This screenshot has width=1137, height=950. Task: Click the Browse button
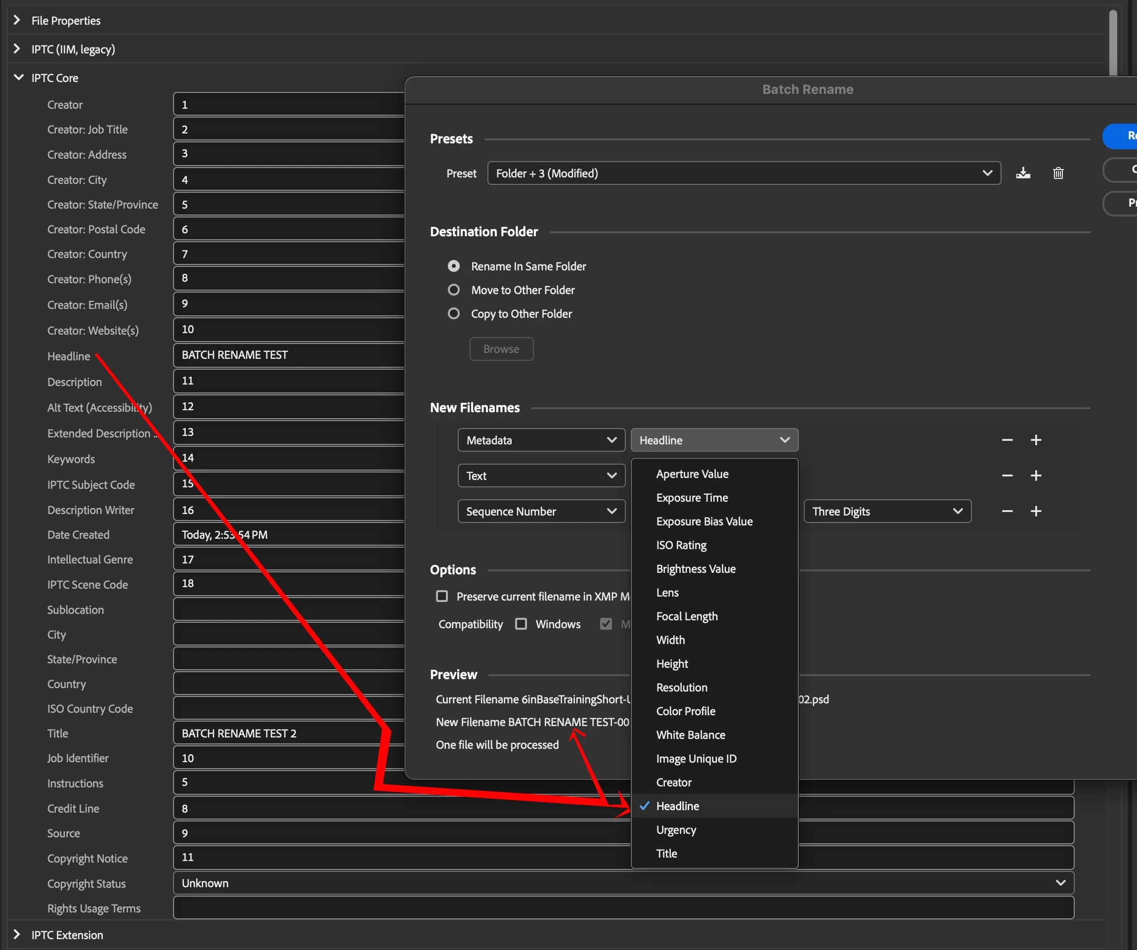click(501, 349)
